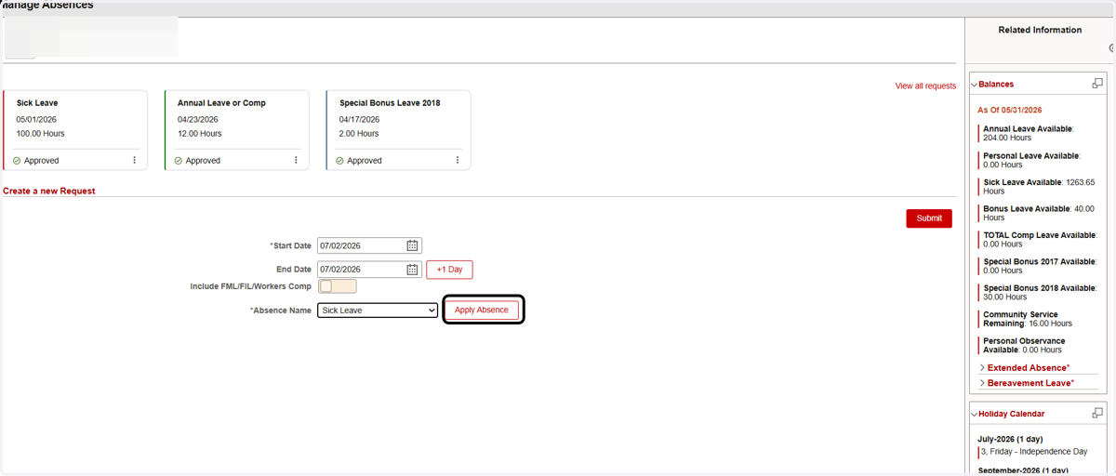Pop out the Balances panel
The image size is (1116, 476).
click(1097, 84)
